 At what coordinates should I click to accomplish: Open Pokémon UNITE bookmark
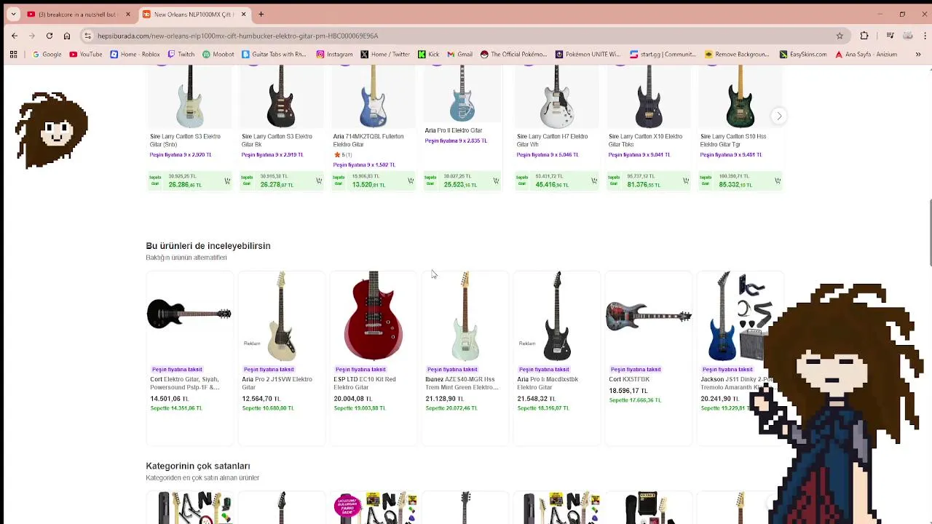tap(588, 54)
